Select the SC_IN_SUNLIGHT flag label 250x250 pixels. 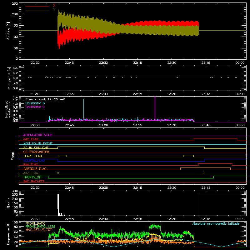pos(36,147)
